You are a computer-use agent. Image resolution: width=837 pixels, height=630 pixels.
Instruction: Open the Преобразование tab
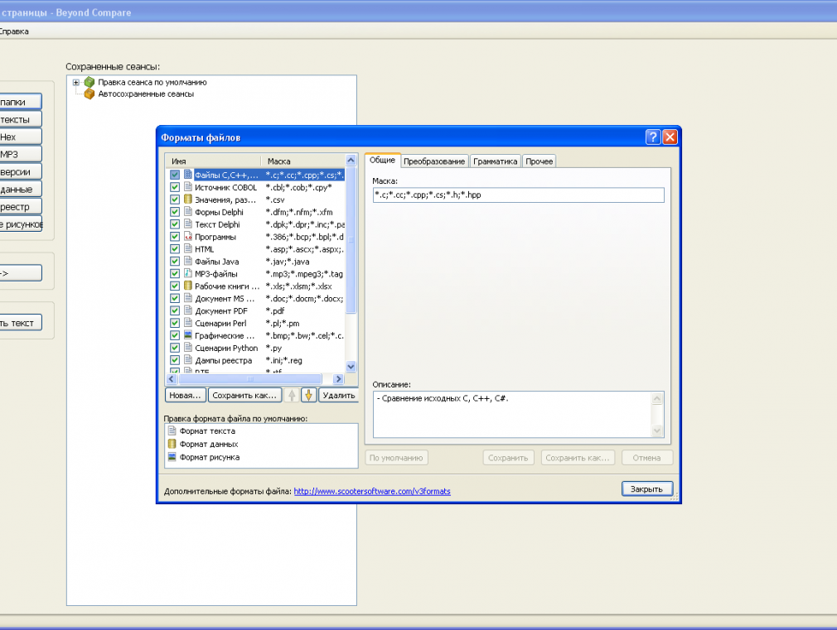click(434, 161)
